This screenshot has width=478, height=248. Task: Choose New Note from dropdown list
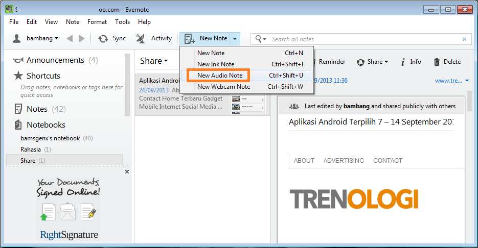247,53
